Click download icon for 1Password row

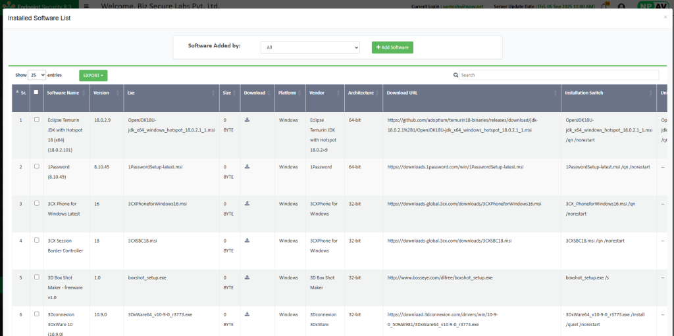click(247, 166)
